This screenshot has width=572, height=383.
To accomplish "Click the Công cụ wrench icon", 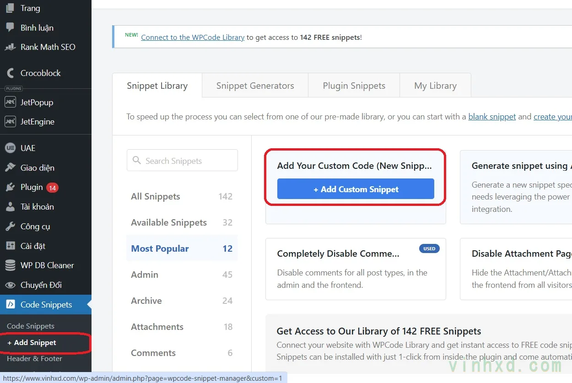I will click(10, 226).
